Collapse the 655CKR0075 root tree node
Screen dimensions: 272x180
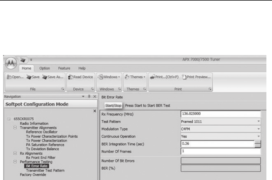pos(9,119)
